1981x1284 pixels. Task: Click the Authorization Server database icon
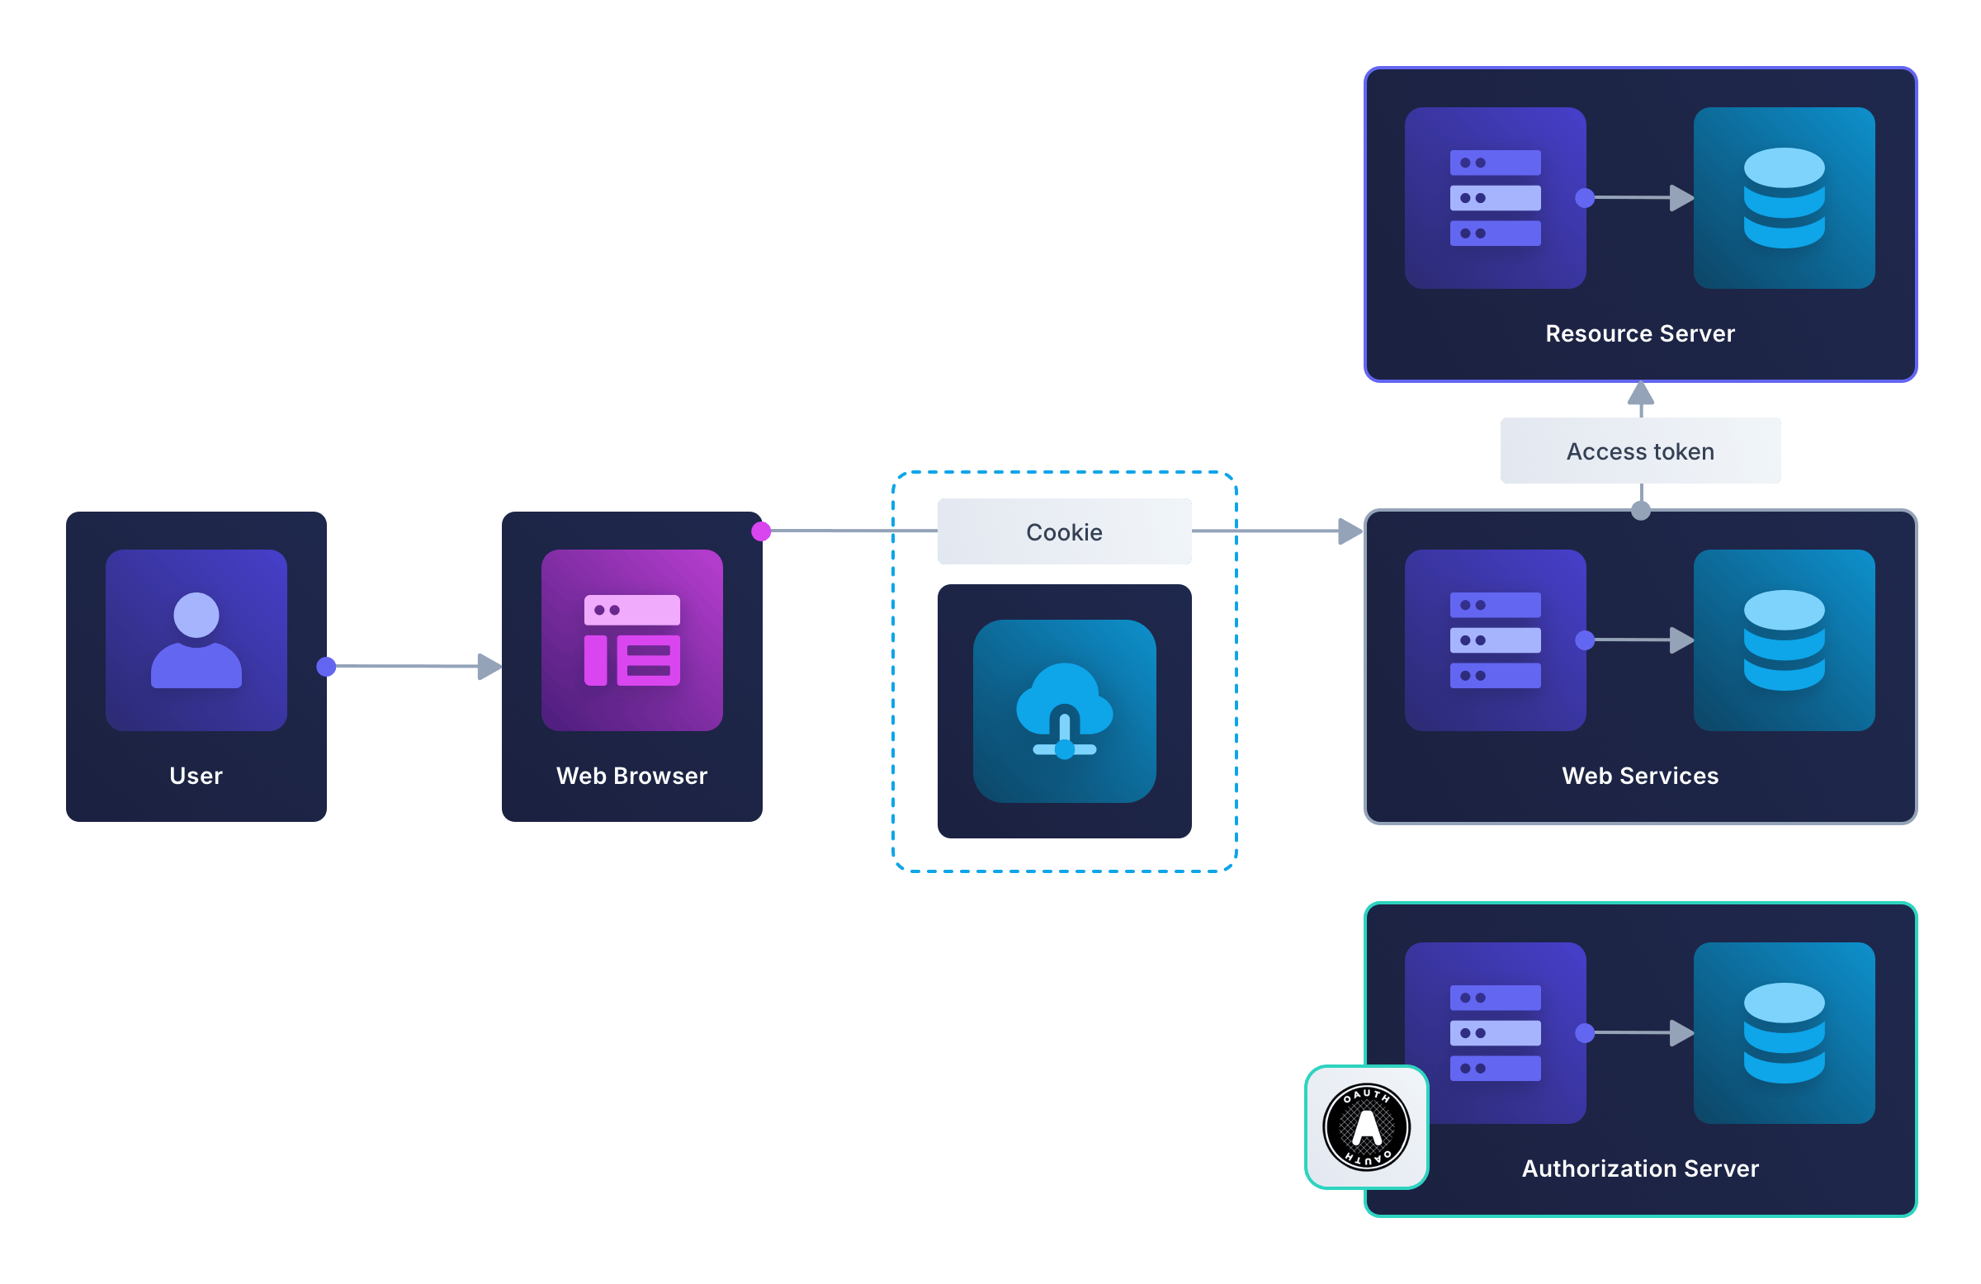pos(1784,1032)
